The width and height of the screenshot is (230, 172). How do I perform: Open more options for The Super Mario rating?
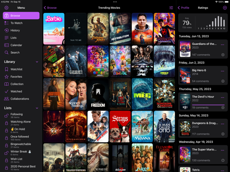(222, 150)
